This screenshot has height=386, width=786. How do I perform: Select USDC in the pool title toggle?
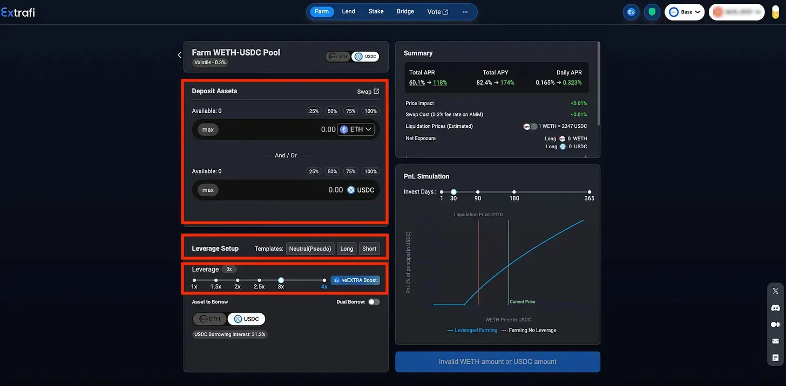[365, 57]
